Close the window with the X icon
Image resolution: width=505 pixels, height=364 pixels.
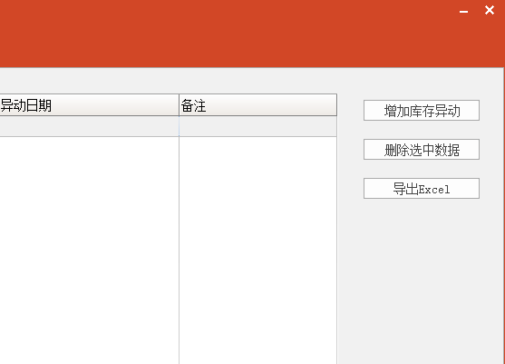tap(490, 10)
